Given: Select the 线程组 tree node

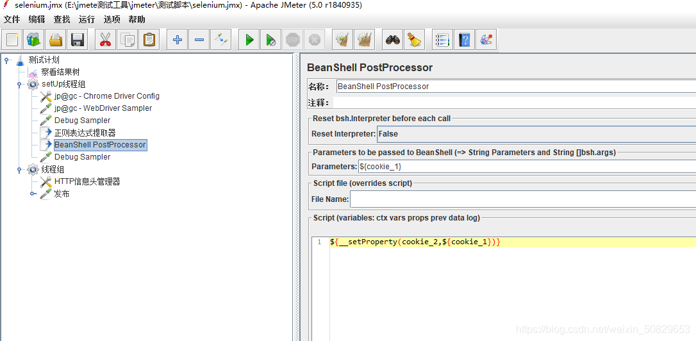Looking at the screenshot, I should [53, 170].
